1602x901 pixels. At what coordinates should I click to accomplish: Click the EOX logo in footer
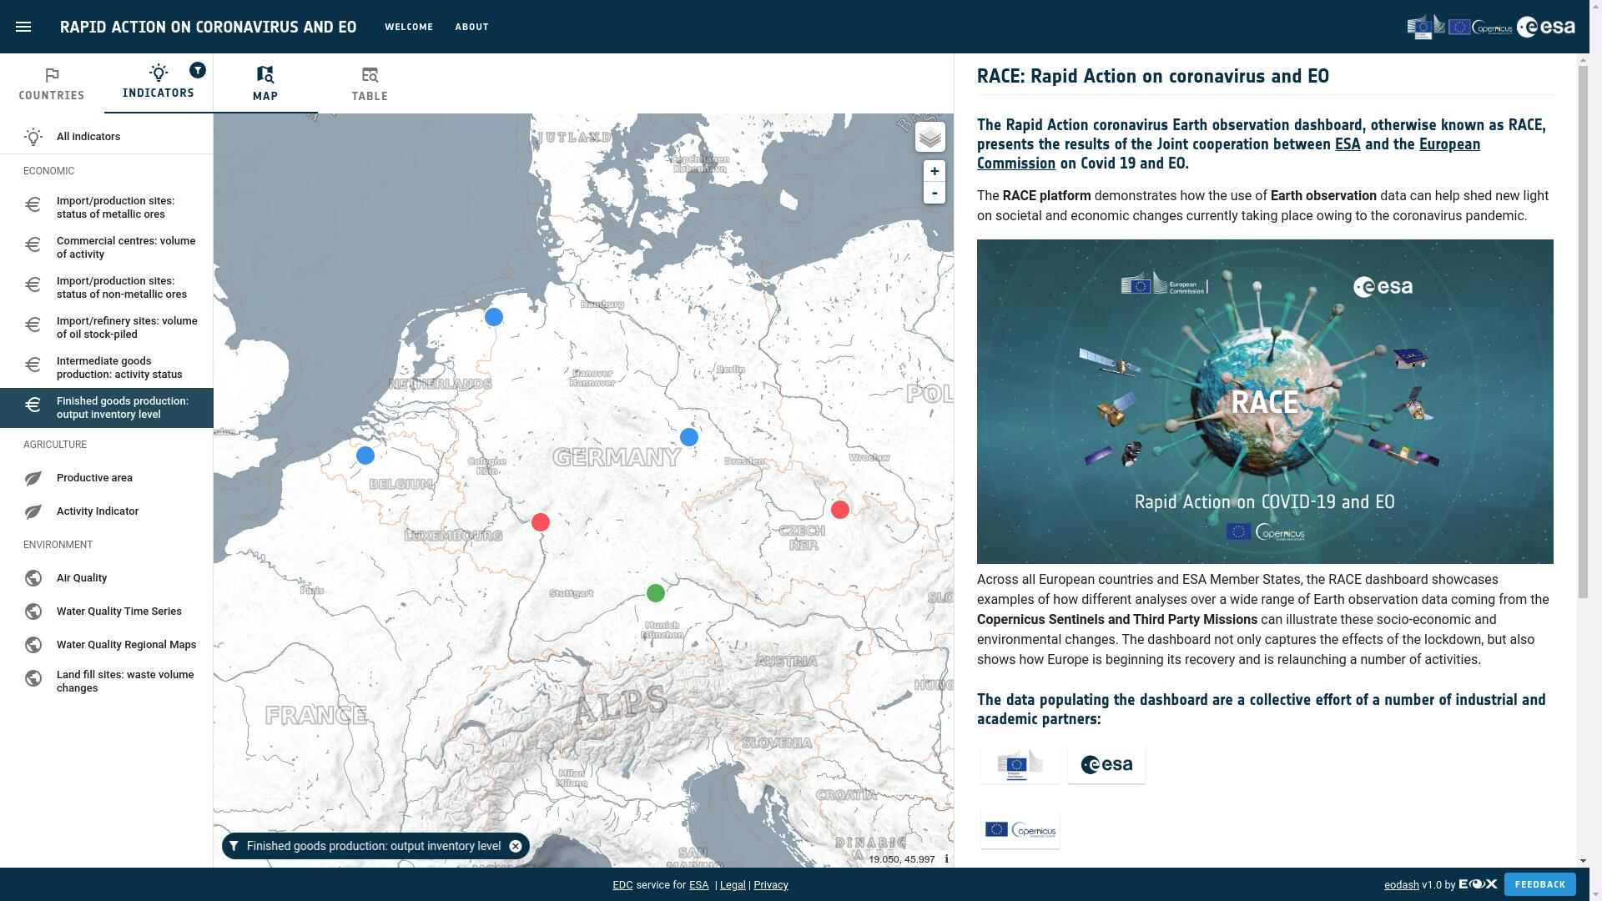1479,884
